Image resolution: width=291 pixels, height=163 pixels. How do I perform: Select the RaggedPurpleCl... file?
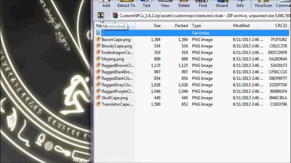pos(118,91)
